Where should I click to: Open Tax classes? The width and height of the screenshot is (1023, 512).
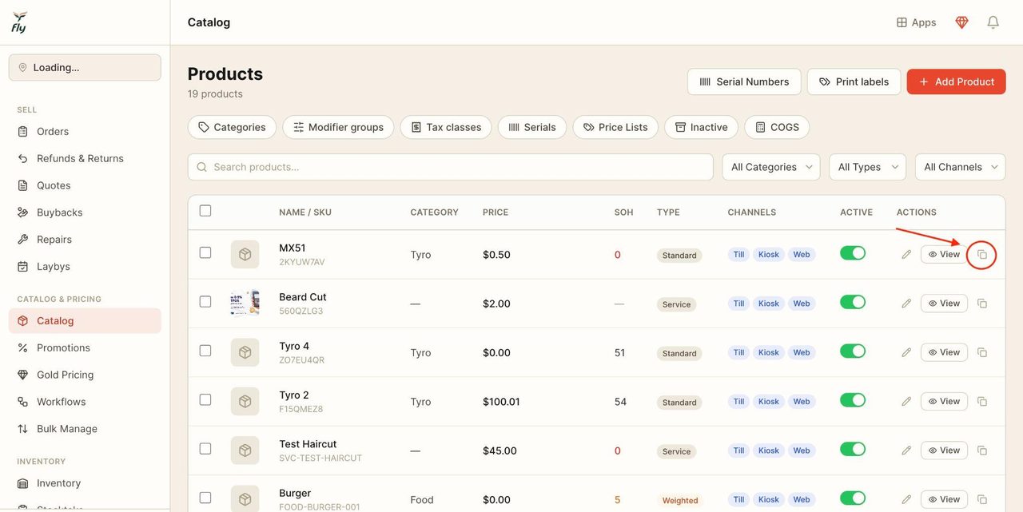[x=446, y=127]
